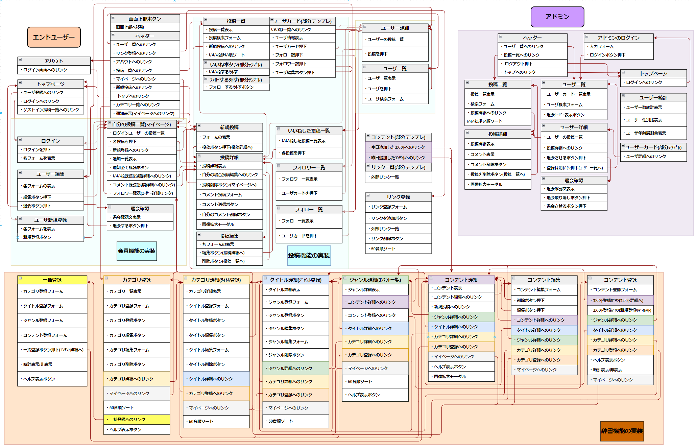Select the ユーザ年齢層割合表示 row
696x448 pixels.
point(653,133)
